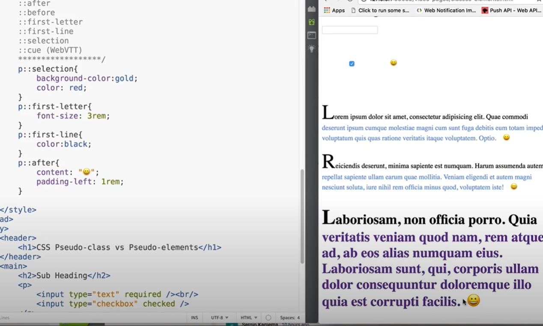The image size is (543, 326).
Task: Focus the empty text input on the web page
Action: point(350,30)
